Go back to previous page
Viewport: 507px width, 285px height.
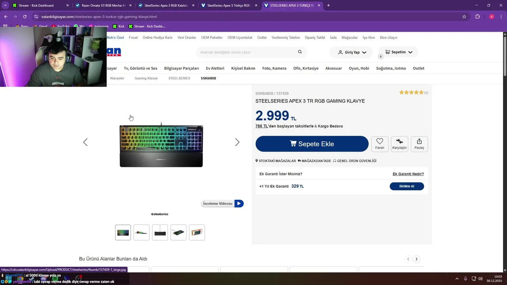[x=6, y=17]
